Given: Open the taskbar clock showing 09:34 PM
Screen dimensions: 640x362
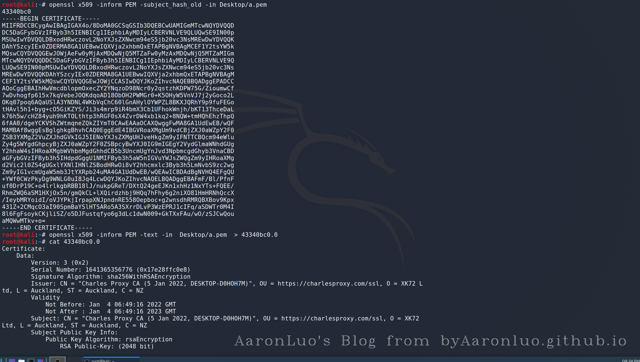Looking at the screenshot, I should click(631, 361).
